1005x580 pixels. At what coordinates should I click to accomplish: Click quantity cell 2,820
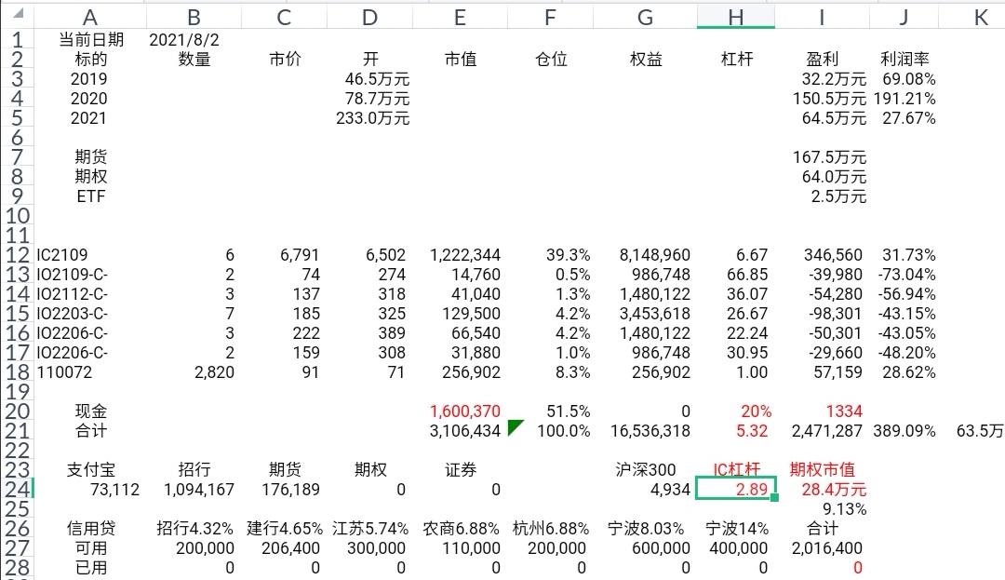point(214,372)
